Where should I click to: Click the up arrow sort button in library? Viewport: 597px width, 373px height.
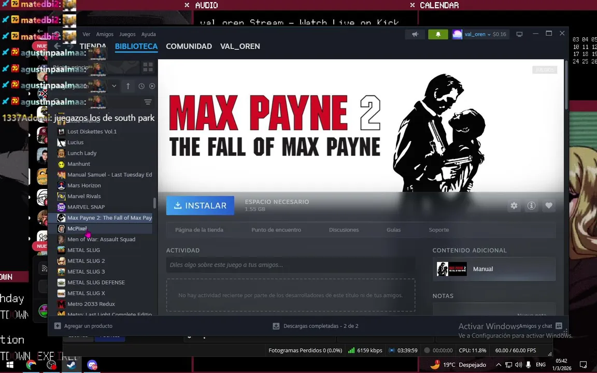(128, 86)
